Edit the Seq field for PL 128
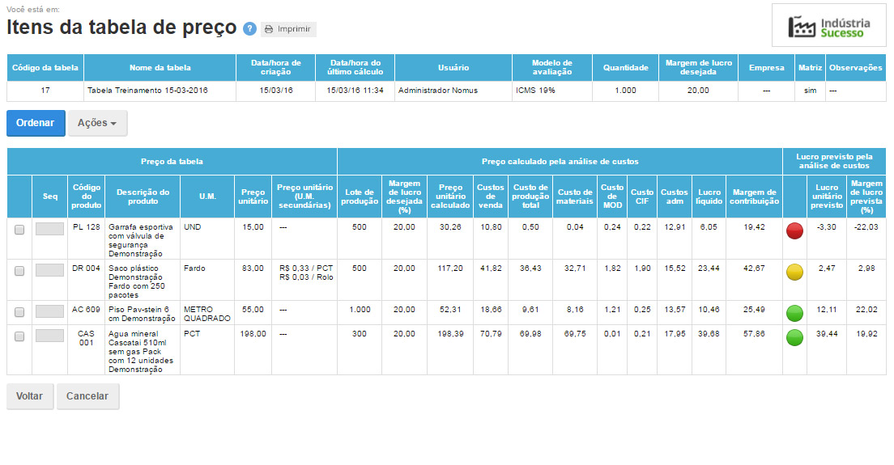The height and width of the screenshot is (465, 894). [x=50, y=230]
